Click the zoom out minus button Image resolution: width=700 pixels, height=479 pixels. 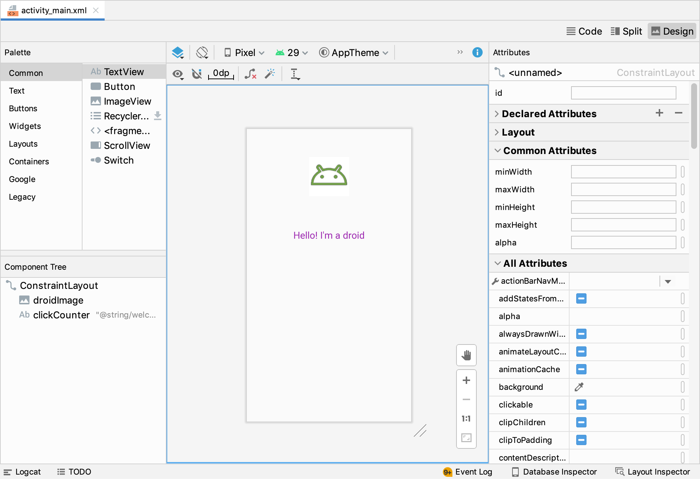tap(466, 399)
